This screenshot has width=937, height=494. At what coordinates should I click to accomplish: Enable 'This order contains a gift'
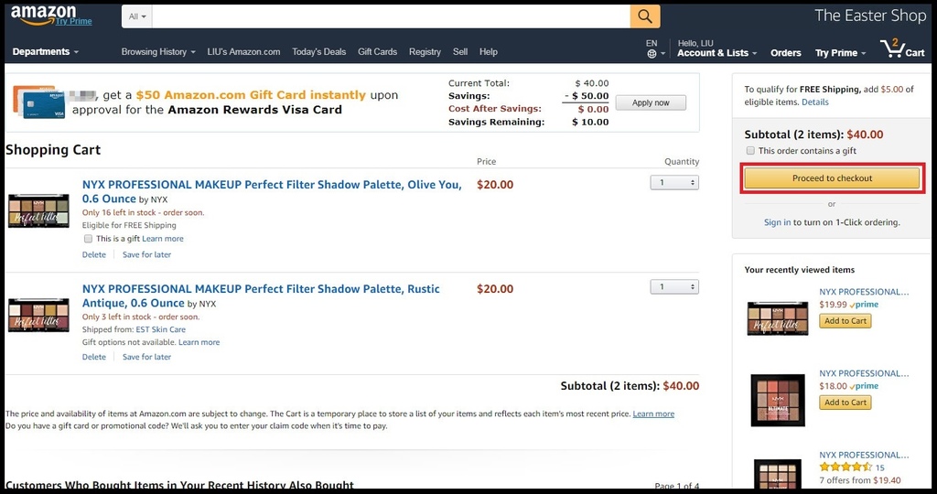750,151
